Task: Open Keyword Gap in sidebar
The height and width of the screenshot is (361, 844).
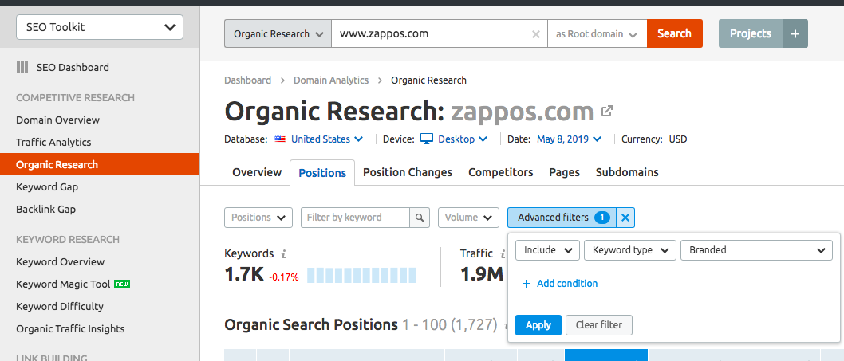Action: 47,186
